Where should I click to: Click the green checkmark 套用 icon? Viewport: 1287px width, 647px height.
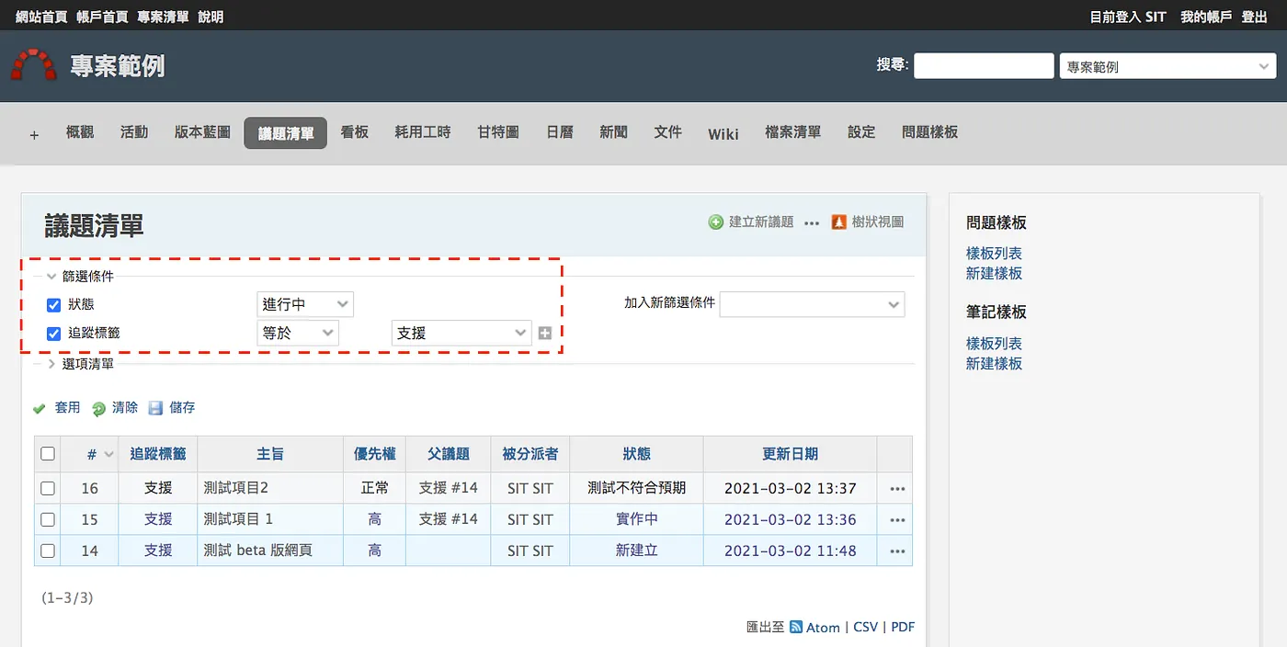click(x=40, y=408)
